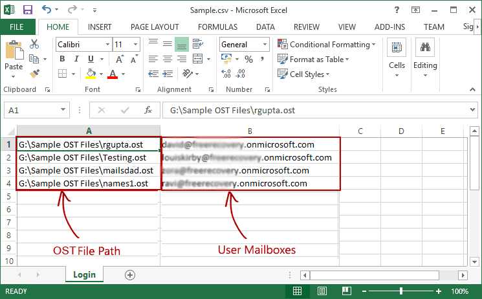Screen dimensions: 482x299
Task: Switch to the INSERT tab
Action: coord(100,27)
